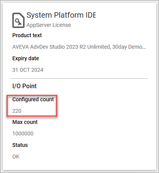Click the Status label
Image resolution: width=159 pixels, height=173 pixels.
pyautogui.click(x=20, y=145)
